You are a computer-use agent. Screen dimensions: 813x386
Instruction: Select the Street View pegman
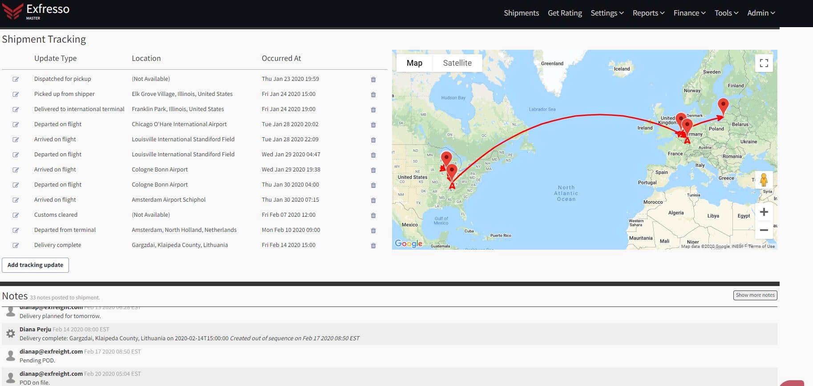coord(764,180)
